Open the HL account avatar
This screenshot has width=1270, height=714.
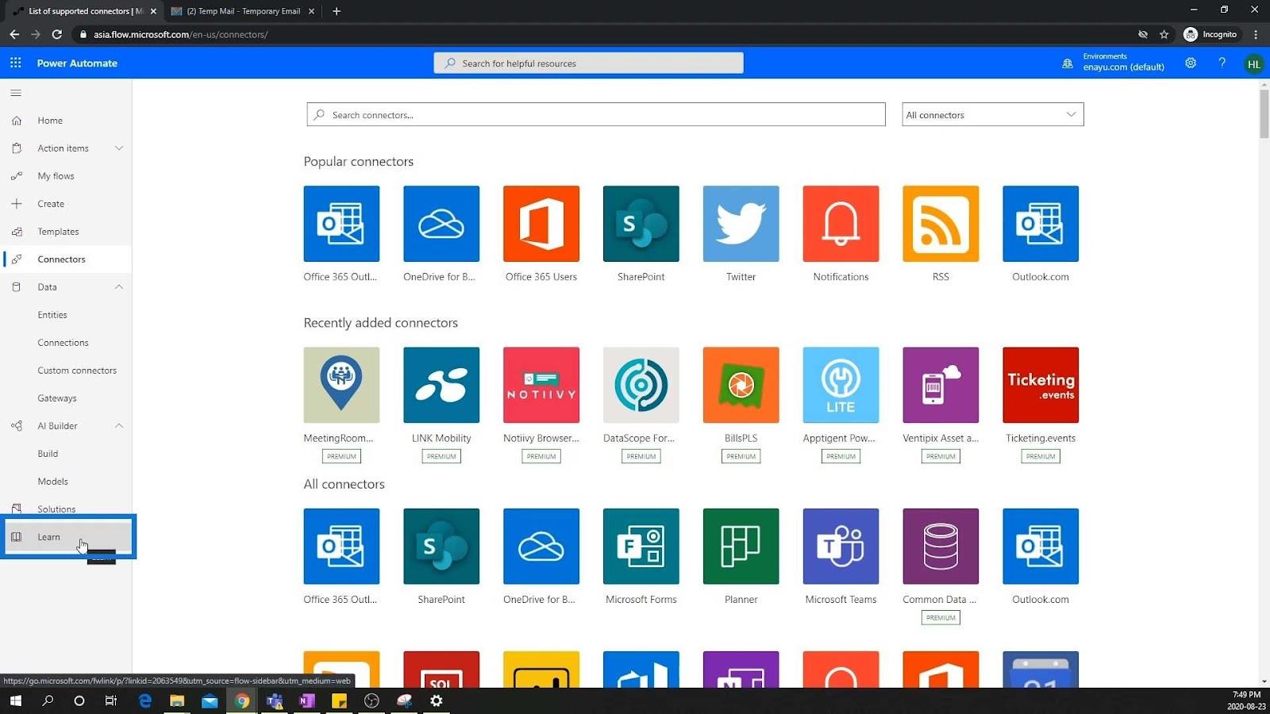(x=1254, y=64)
